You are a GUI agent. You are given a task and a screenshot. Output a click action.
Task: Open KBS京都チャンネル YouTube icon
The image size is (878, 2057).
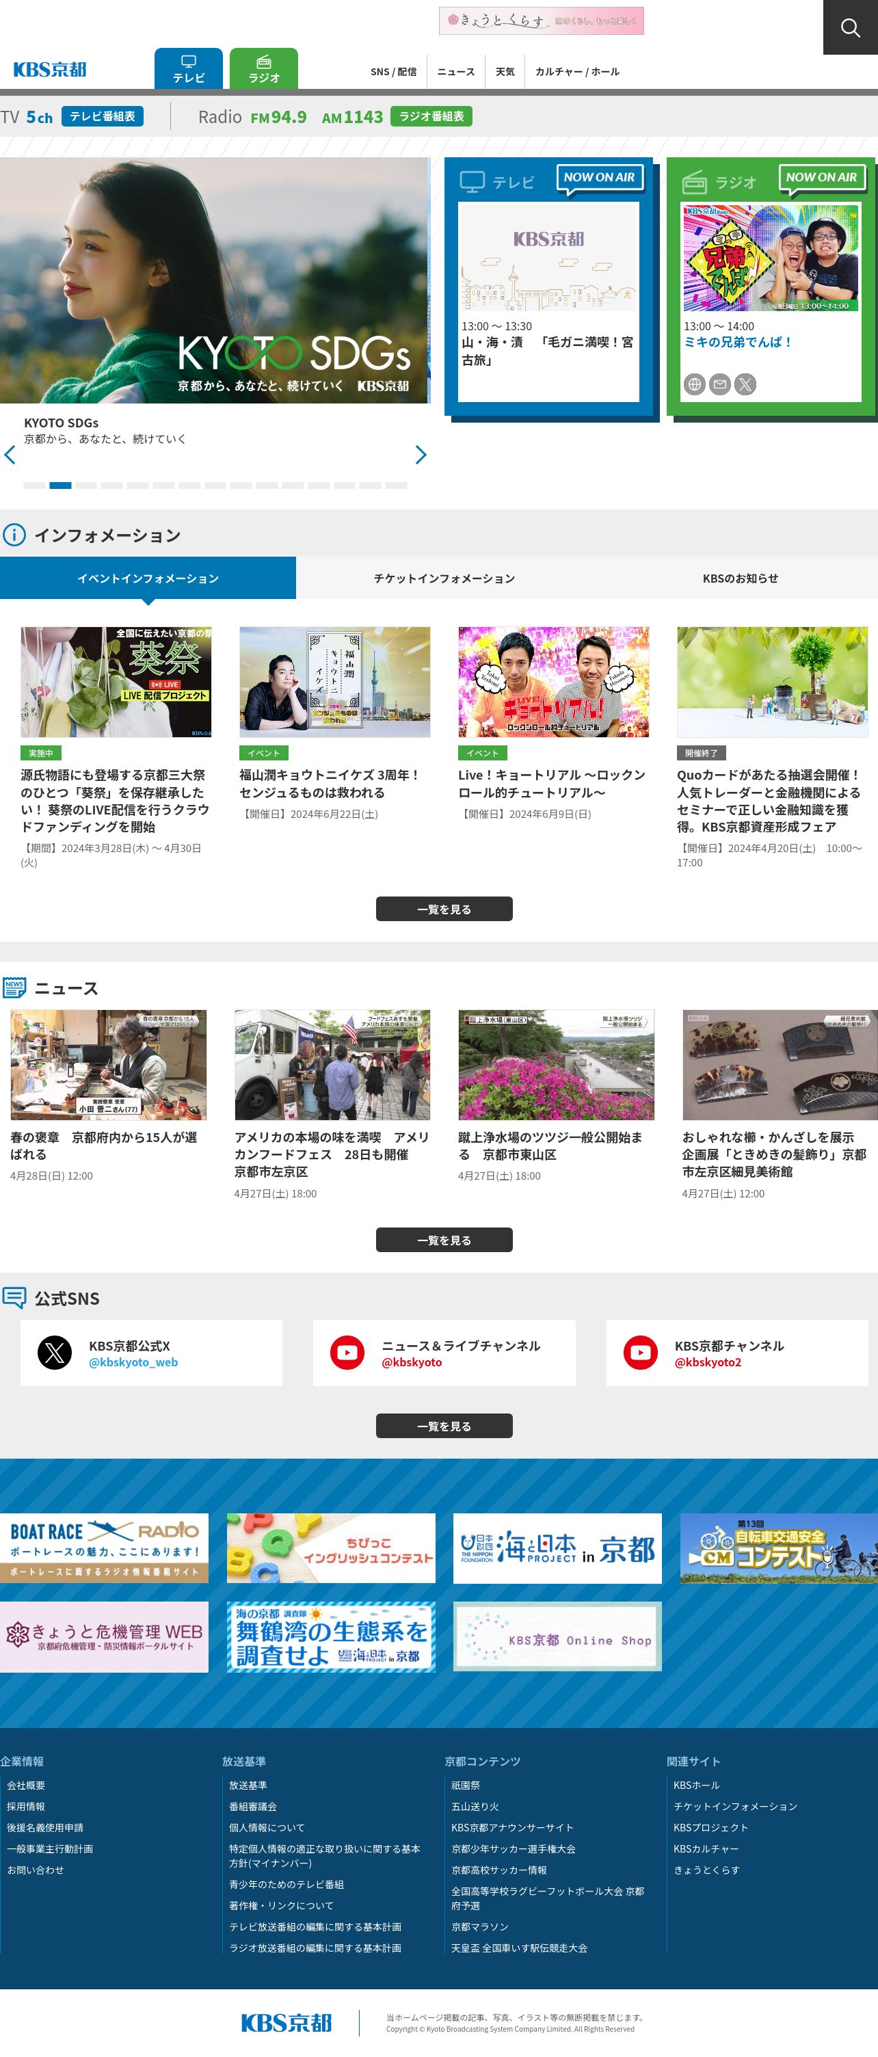[640, 1353]
